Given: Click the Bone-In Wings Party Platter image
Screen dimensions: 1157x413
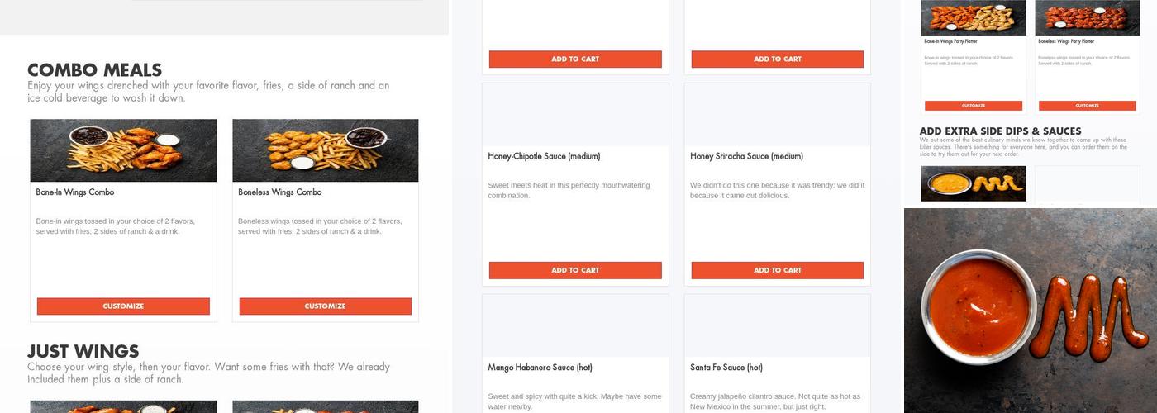Looking at the screenshot, I should [x=974, y=17].
